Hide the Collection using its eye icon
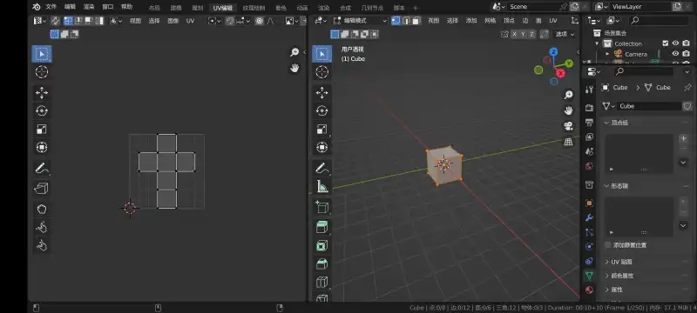The image size is (697, 313). point(675,43)
